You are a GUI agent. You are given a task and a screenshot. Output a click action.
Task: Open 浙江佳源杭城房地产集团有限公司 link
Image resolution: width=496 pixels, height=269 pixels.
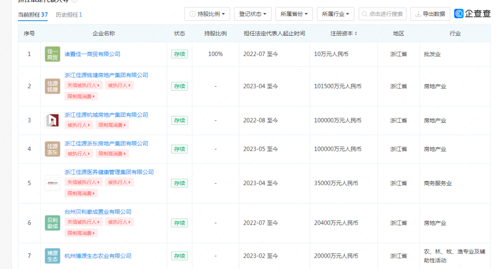tap(106, 115)
